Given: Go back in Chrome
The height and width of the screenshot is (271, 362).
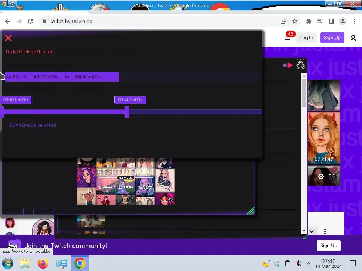Looking at the screenshot, I should [x=8, y=21].
